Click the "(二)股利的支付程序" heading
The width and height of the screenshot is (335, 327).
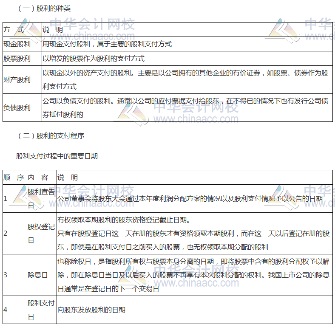click(51, 136)
